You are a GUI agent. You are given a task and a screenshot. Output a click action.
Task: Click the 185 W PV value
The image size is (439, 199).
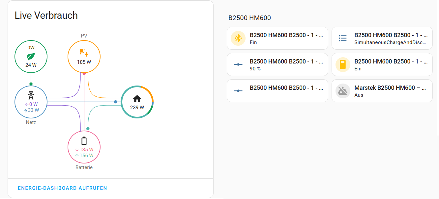pos(84,62)
